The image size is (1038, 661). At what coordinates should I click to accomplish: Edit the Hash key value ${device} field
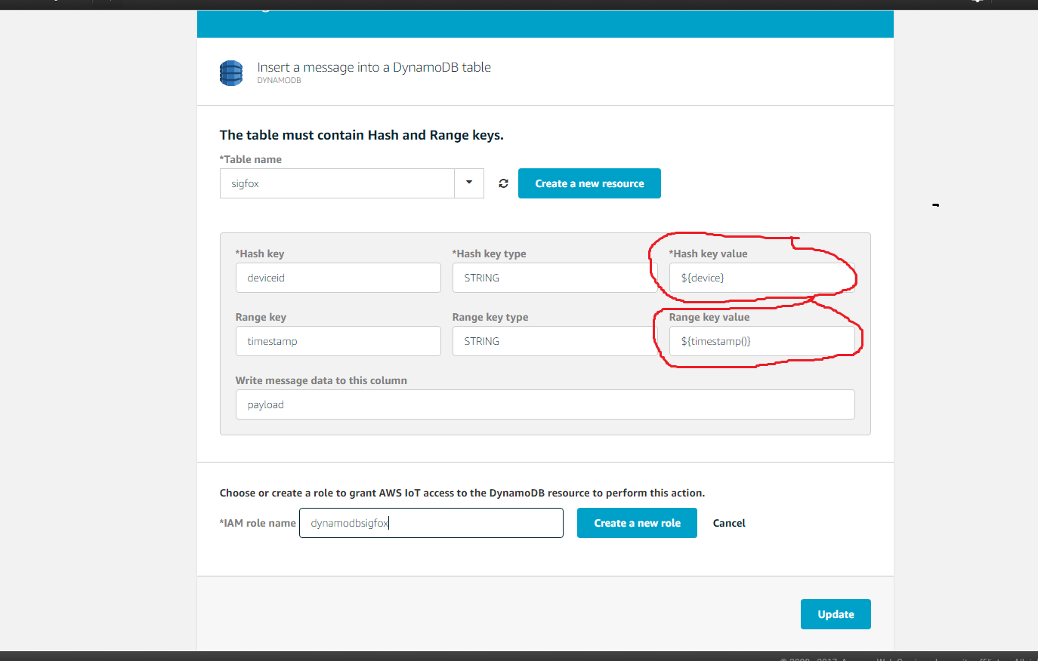click(762, 278)
